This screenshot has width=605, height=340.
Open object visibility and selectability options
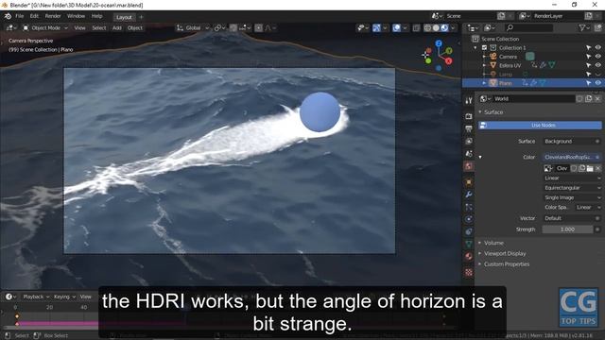click(x=362, y=27)
